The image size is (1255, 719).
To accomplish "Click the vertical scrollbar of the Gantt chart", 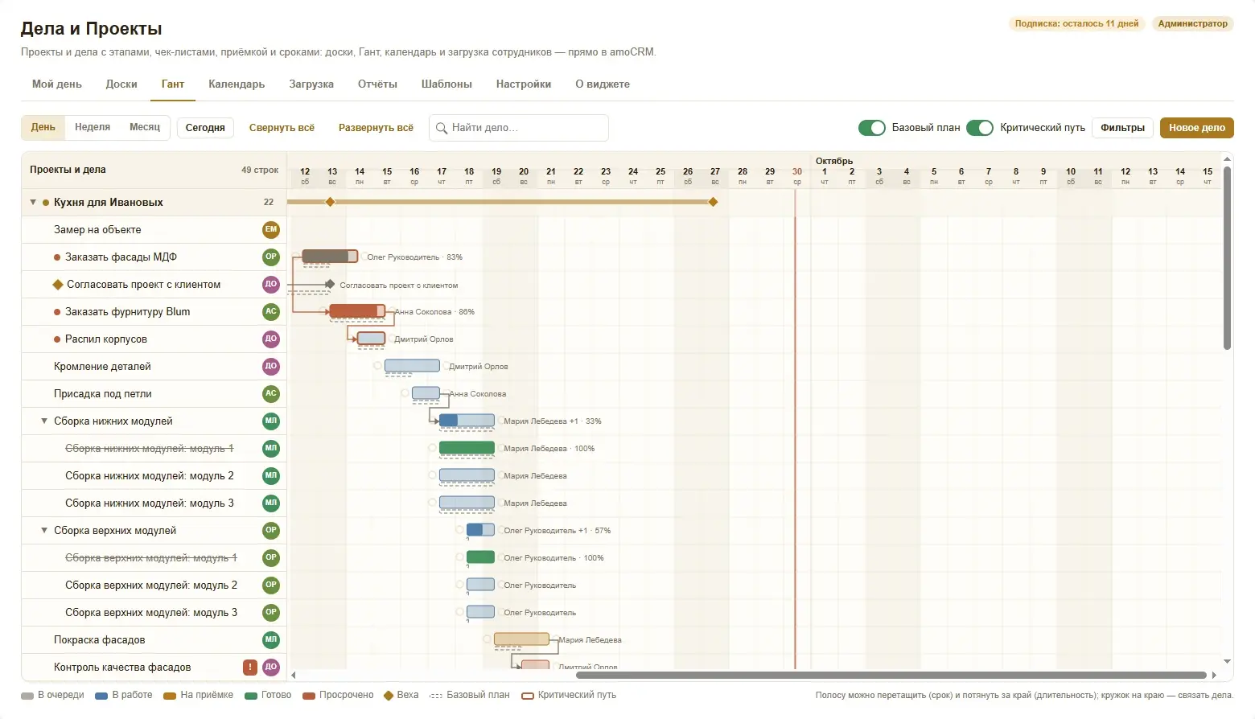I will tap(1227, 257).
